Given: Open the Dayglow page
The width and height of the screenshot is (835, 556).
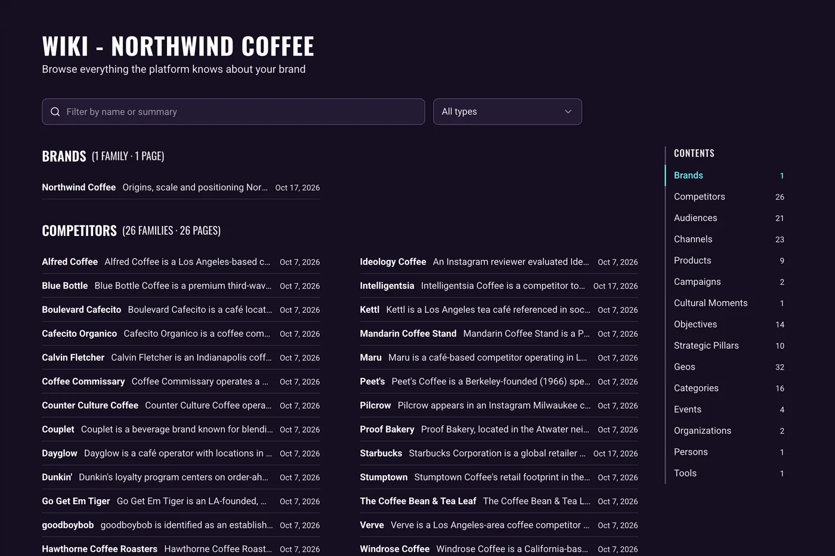Looking at the screenshot, I should tap(181, 453).
